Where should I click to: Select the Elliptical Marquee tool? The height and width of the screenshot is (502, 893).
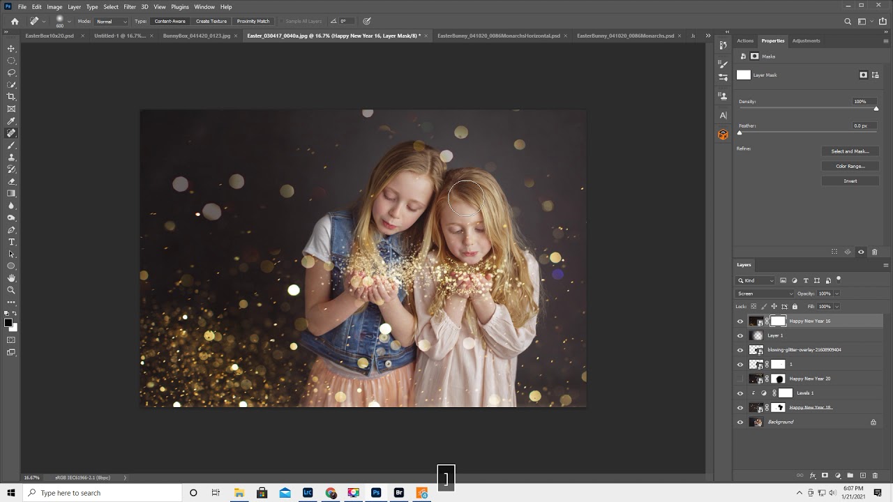click(11, 61)
